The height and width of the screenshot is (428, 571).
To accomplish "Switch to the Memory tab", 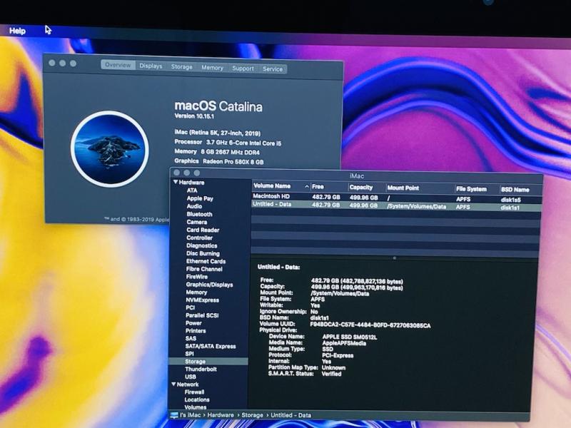I will pos(212,68).
